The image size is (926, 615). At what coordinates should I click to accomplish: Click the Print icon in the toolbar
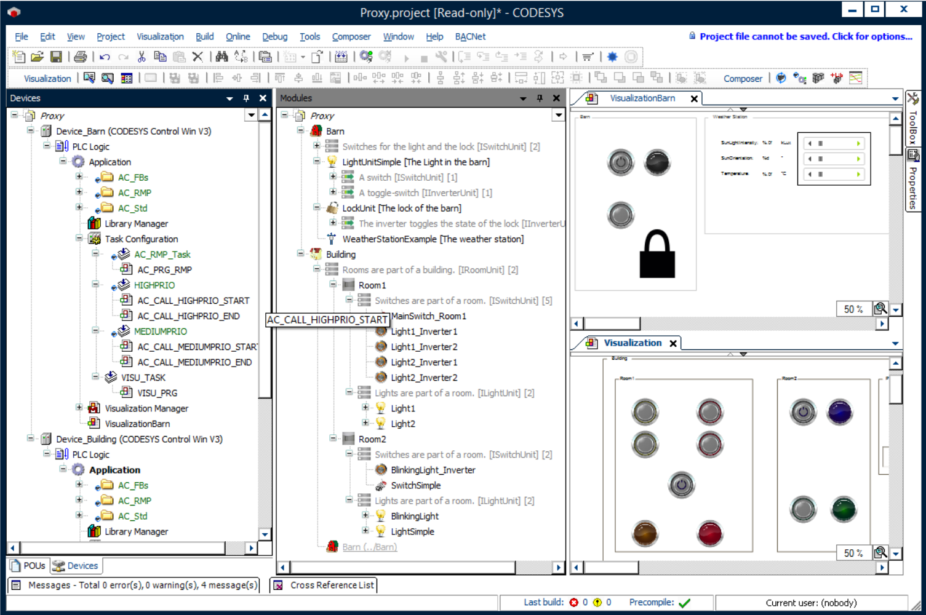pyautogui.click(x=80, y=57)
